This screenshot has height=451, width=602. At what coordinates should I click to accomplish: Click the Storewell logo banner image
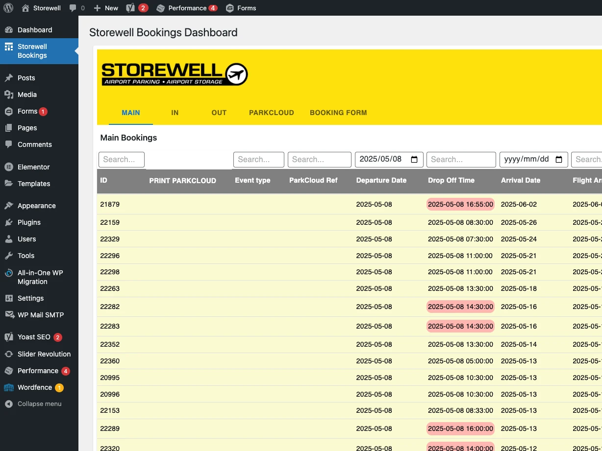[175, 74]
